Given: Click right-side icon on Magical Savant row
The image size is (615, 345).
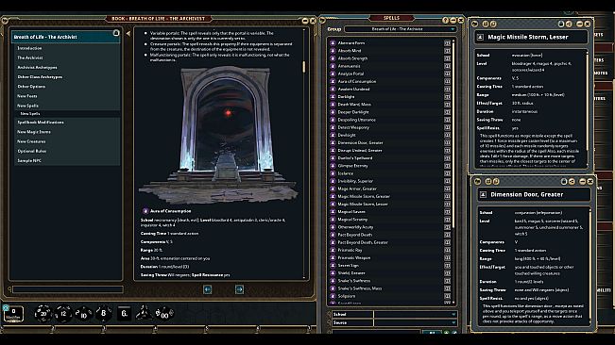Looking at the screenshot, I should coord(447,211).
